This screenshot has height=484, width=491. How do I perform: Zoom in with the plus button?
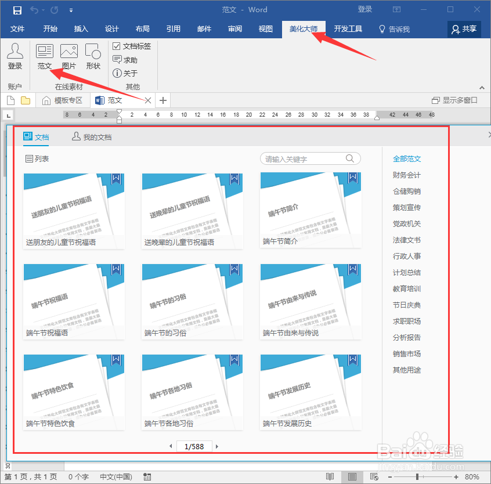[x=456, y=477]
